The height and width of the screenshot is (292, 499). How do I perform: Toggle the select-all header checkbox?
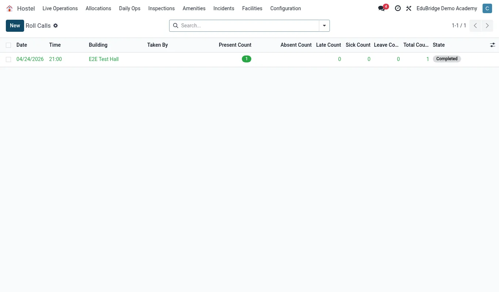[x=8, y=45]
